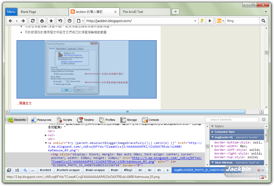This screenshot has height=186, width=274.
Task: Open the 閱讀全文 article link
Action: point(24,103)
